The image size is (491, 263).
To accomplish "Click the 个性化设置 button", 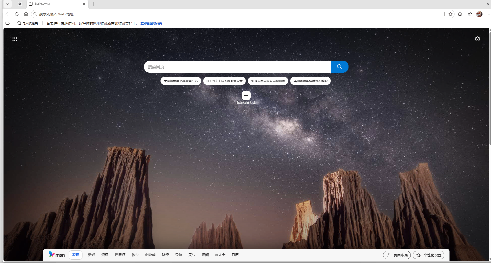I will pyautogui.click(x=429, y=255).
